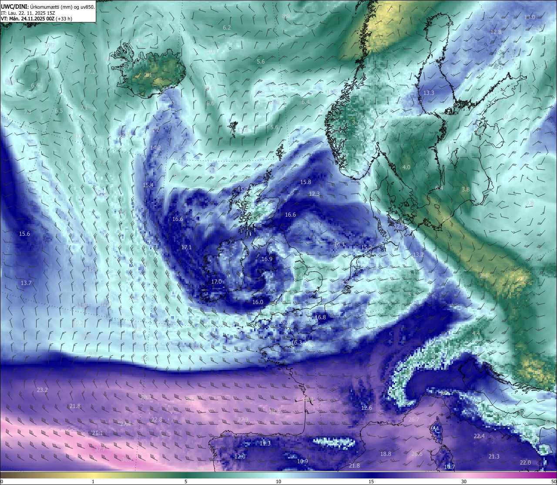Select map value '18.8' in the Mediterranean
Screen dimensions: 557x485
point(386,454)
